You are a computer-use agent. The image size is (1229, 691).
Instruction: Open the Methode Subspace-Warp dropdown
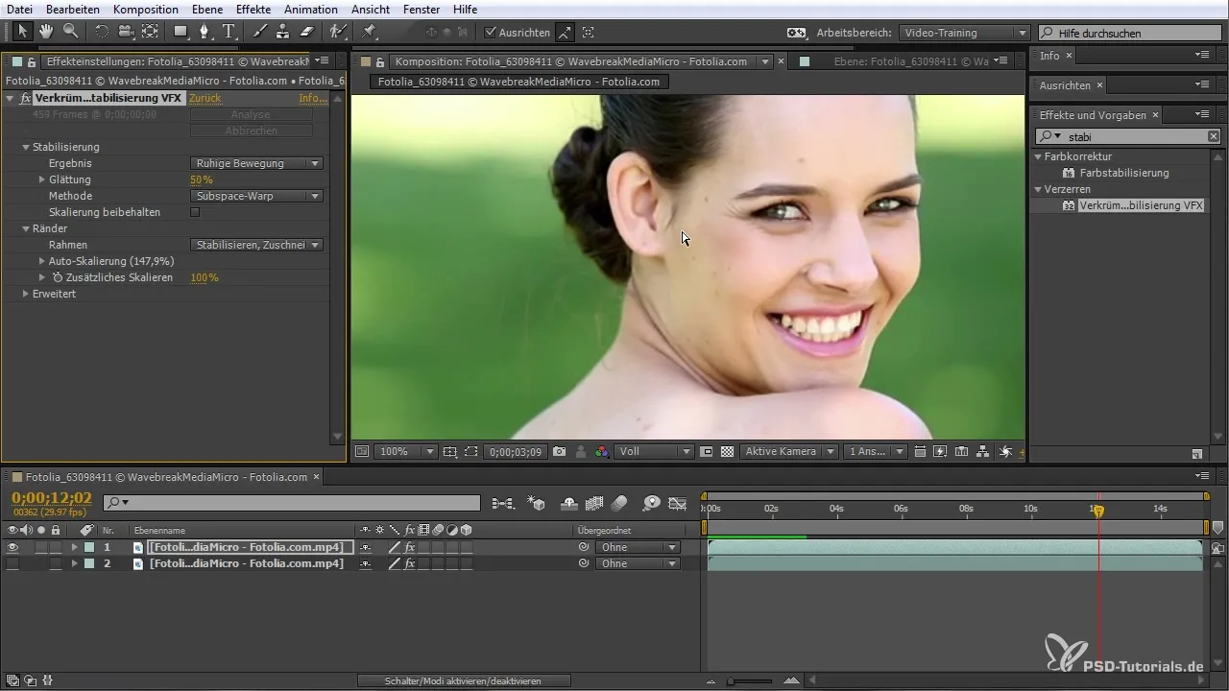pyautogui.click(x=256, y=196)
